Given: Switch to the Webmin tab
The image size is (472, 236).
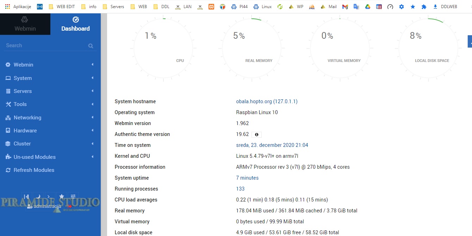Looking at the screenshot, I should (x=25, y=24).
